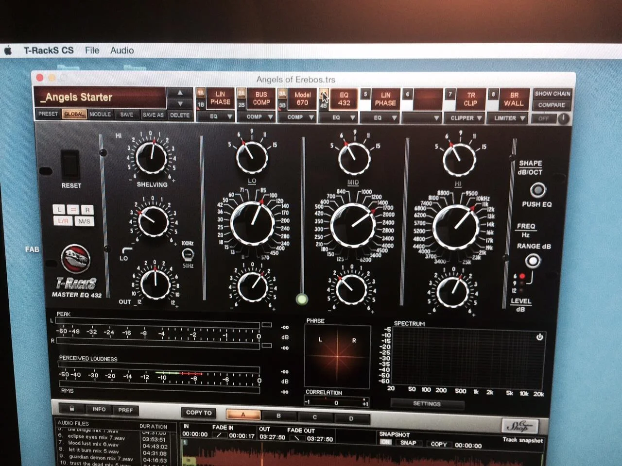Click the COPY TO button
This screenshot has width=622, height=466.
[199, 413]
